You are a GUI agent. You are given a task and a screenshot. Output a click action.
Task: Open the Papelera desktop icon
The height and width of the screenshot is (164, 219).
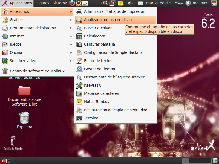25,120
